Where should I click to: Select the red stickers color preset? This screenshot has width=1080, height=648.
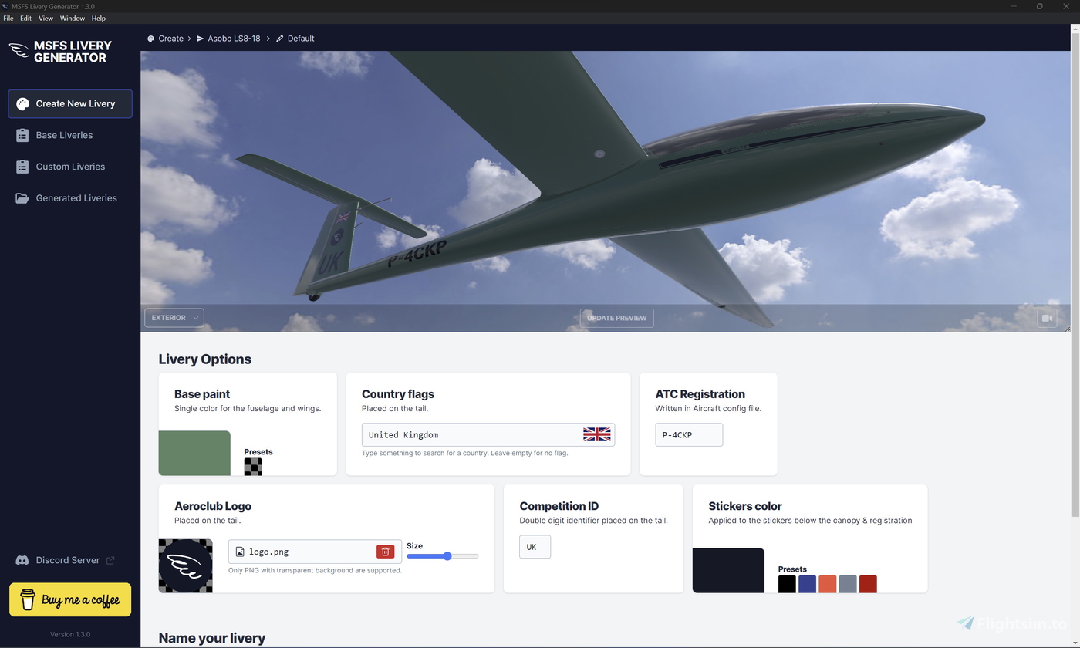868,584
